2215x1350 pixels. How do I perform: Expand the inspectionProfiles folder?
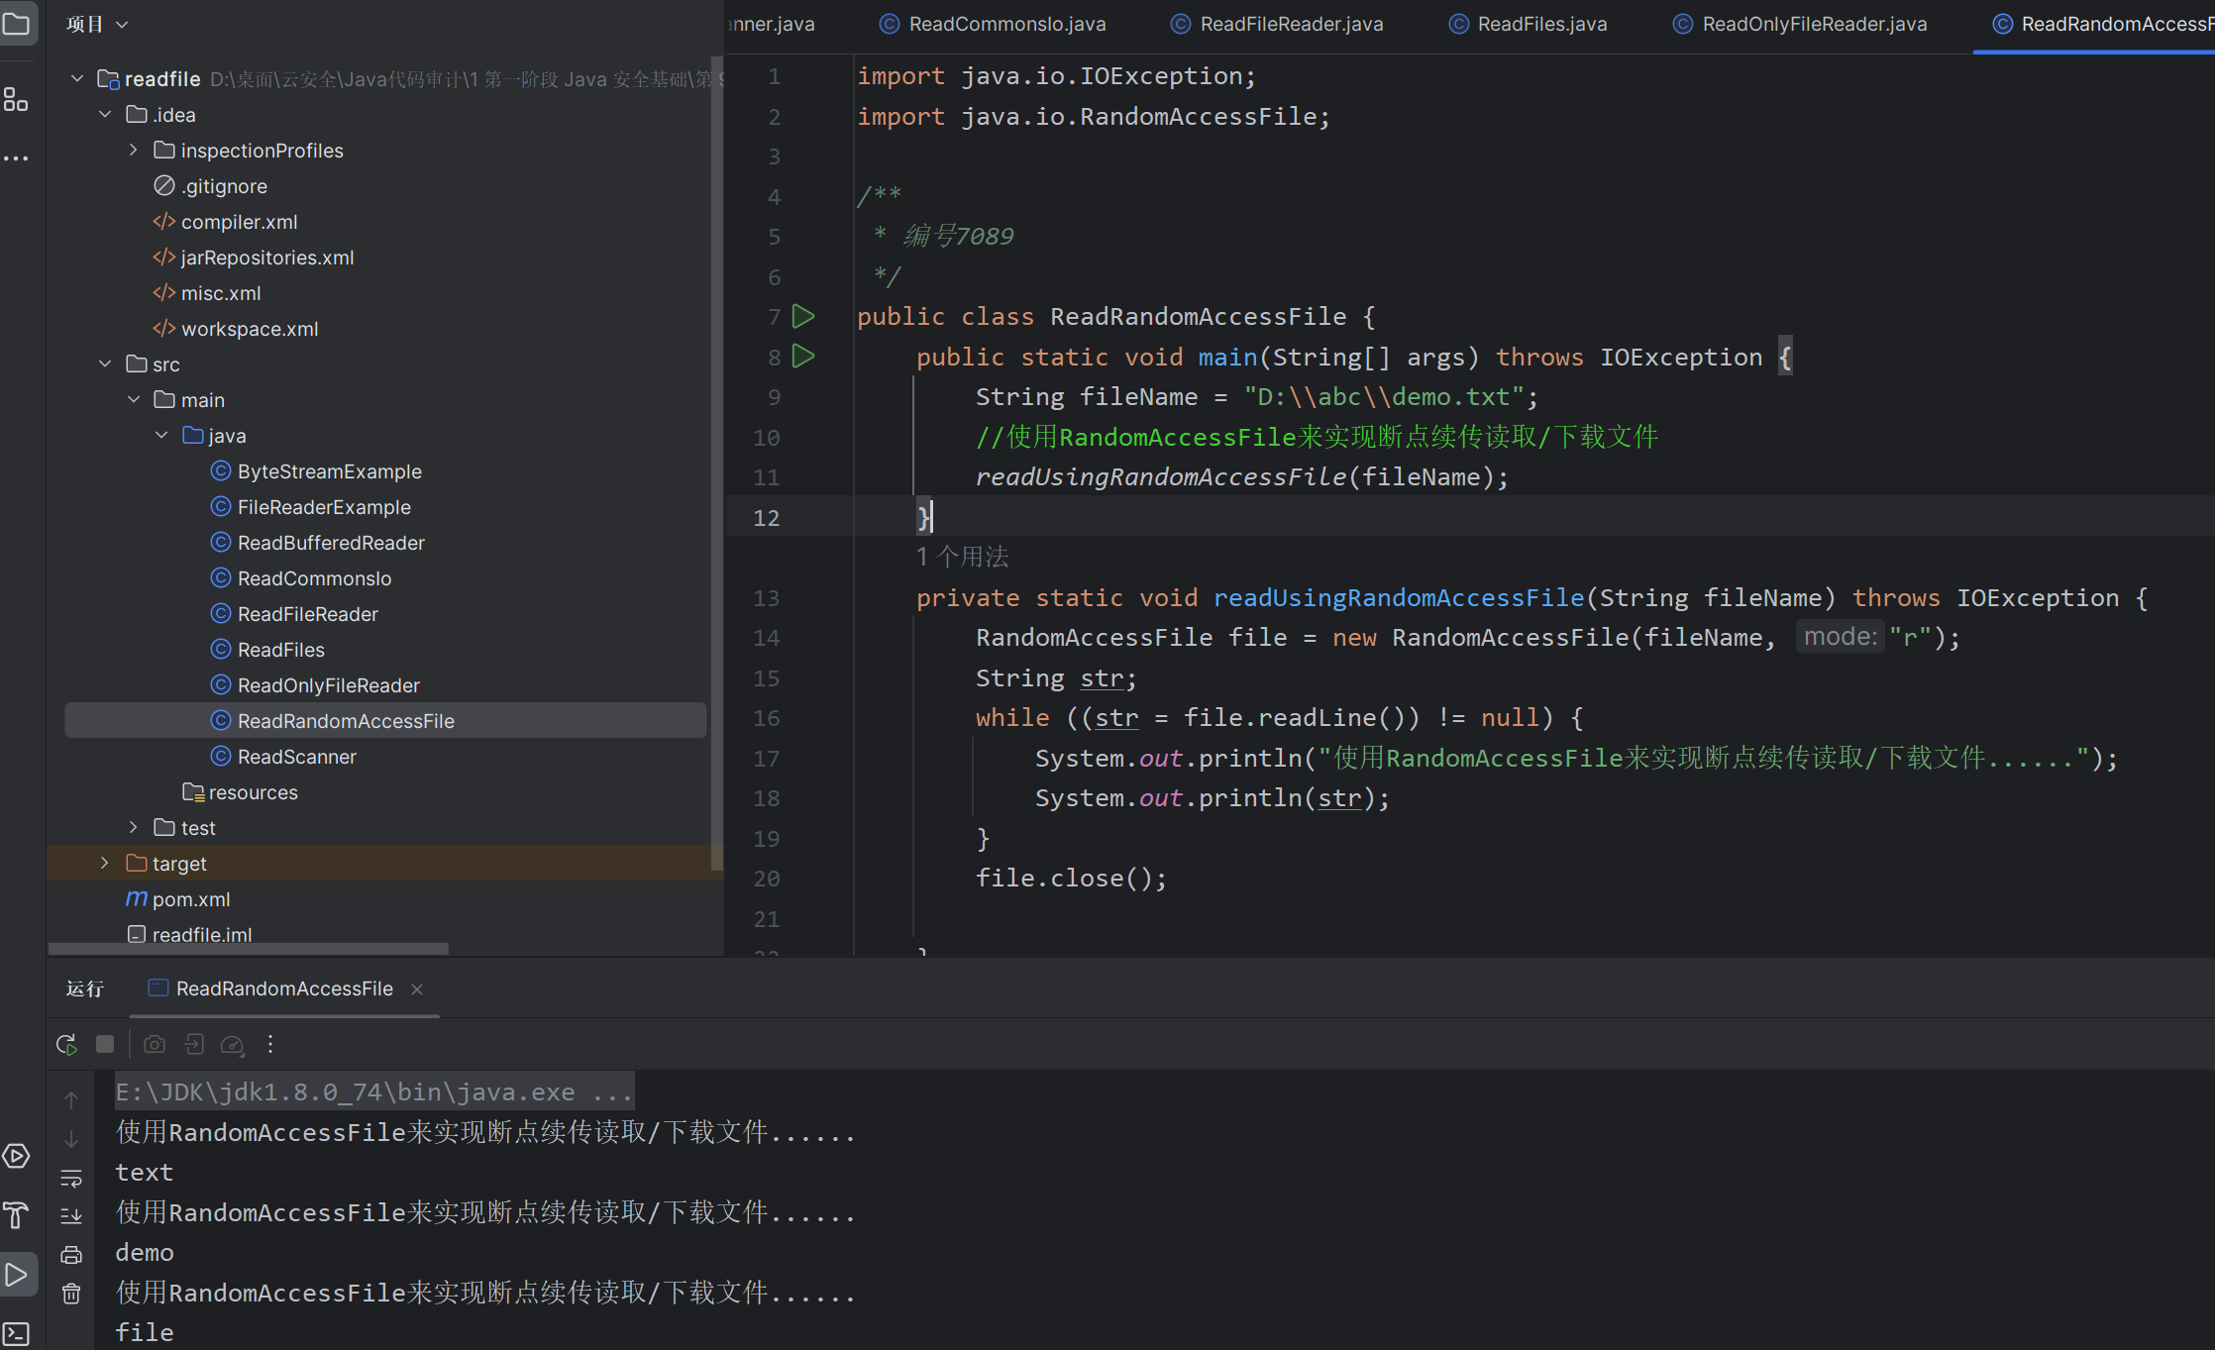coord(134,151)
